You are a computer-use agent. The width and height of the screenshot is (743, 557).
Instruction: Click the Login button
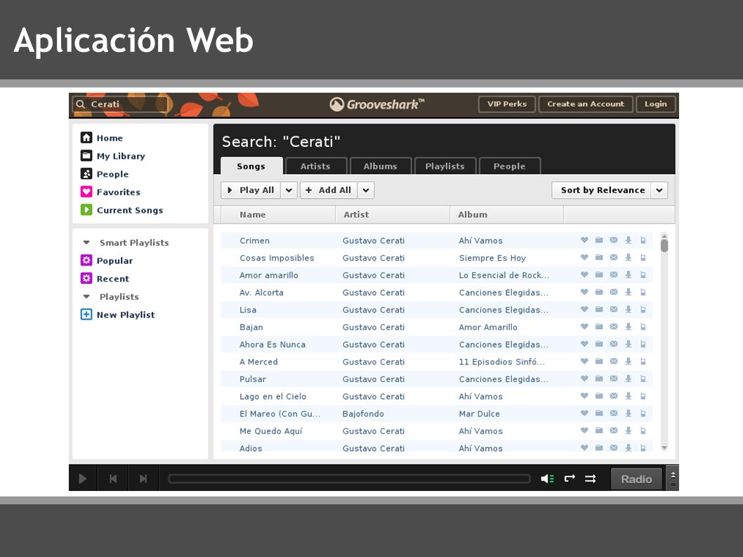pos(656,104)
